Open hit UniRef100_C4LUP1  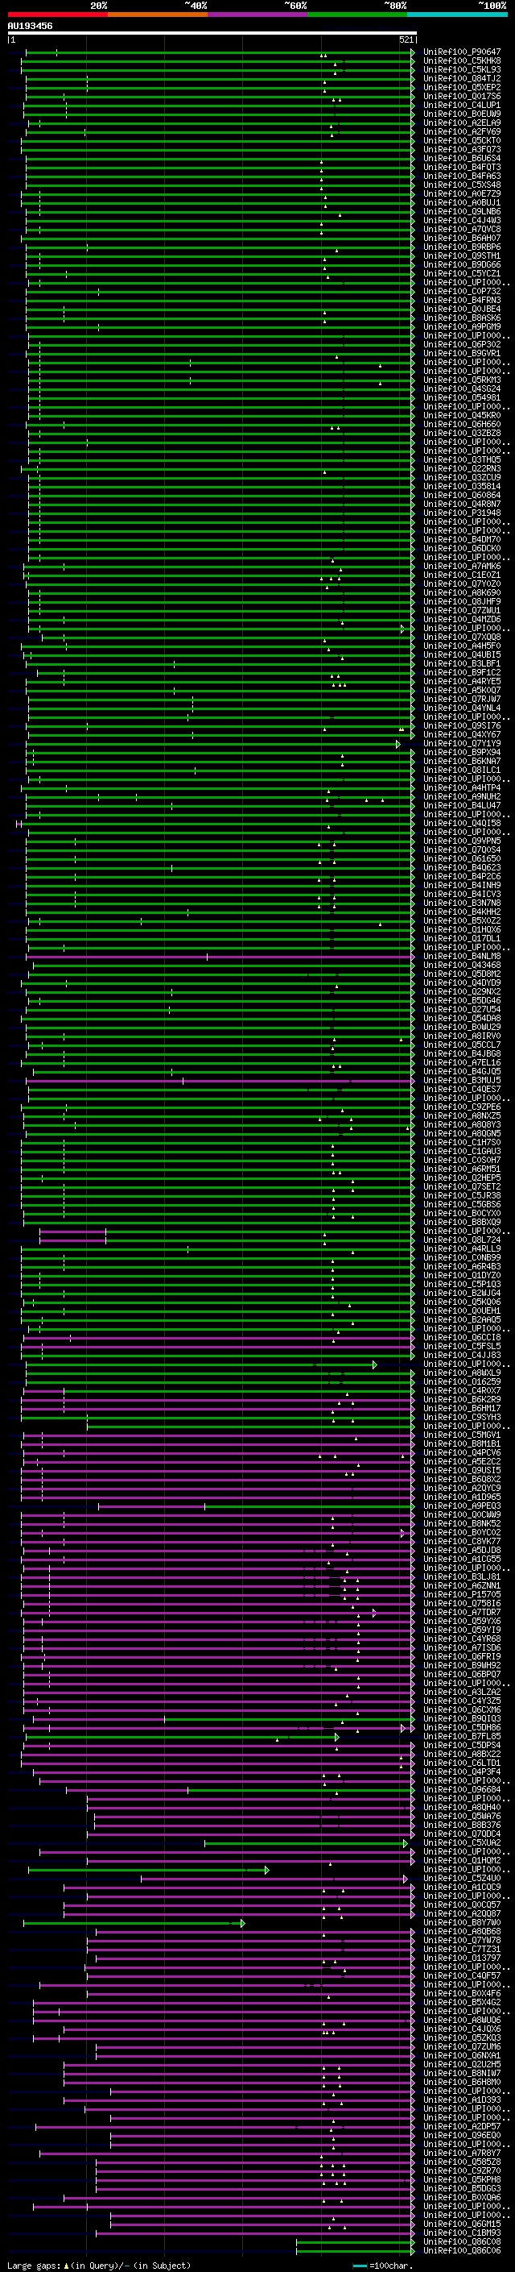(461, 105)
